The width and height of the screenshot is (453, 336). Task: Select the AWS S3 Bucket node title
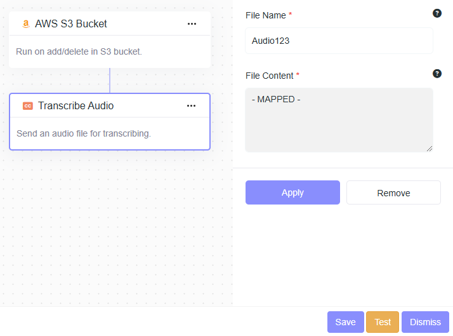coord(71,24)
